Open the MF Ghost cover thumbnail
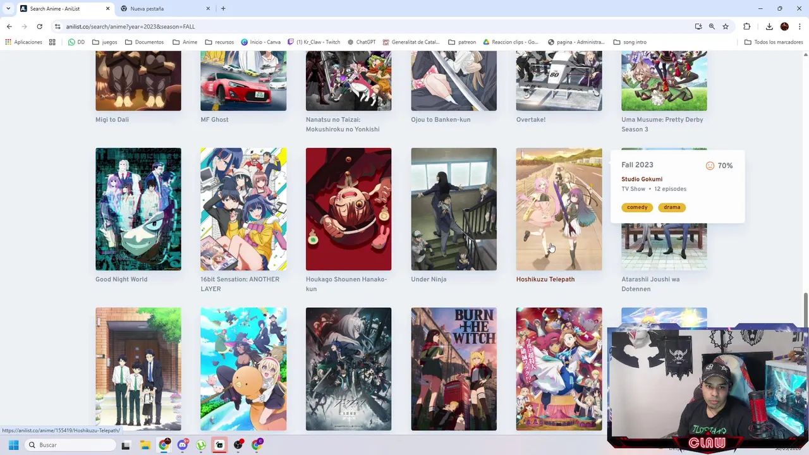 click(x=243, y=81)
